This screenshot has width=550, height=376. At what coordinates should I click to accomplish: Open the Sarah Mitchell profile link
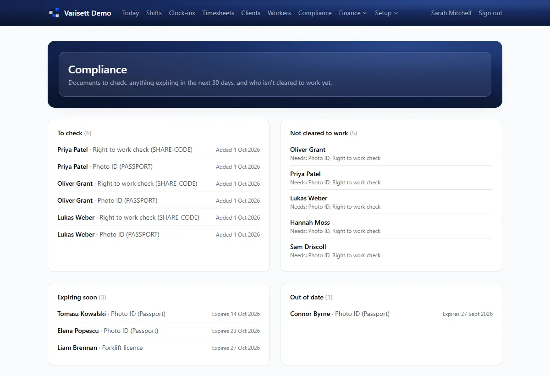pos(451,13)
